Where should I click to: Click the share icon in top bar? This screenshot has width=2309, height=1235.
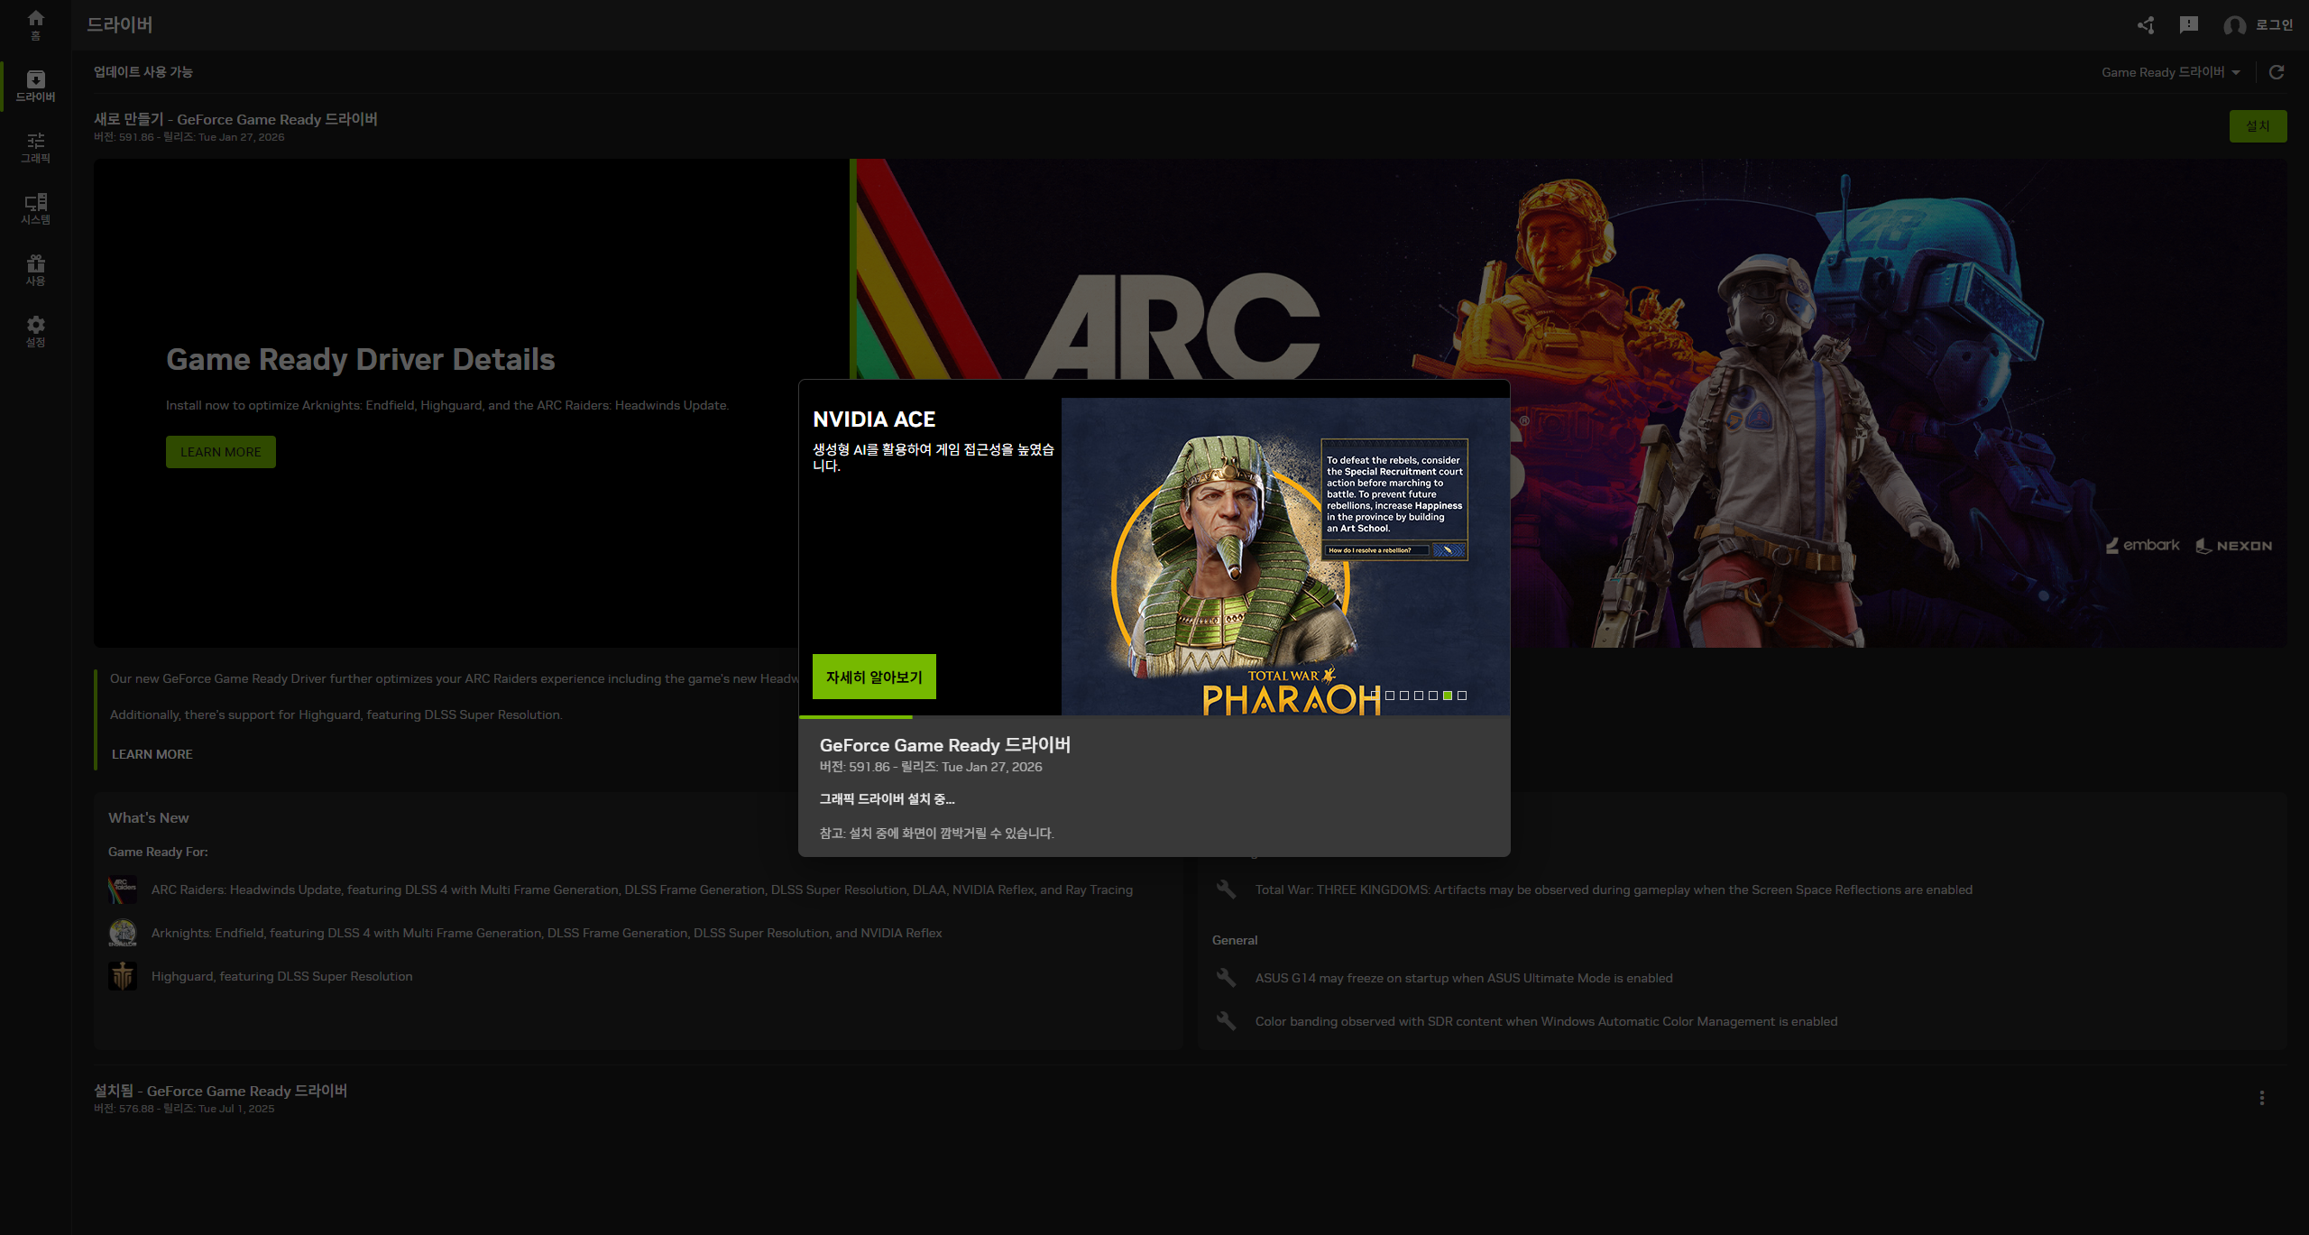click(x=2146, y=25)
